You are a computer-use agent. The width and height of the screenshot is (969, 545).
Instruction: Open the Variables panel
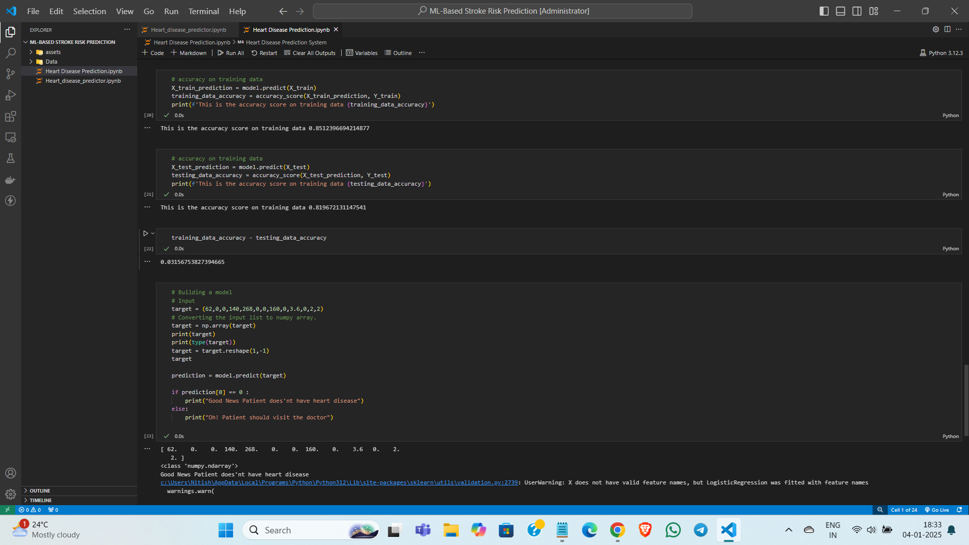pos(361,53)
